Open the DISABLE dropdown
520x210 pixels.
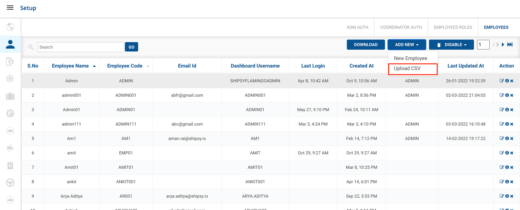[x=451, y=45]
